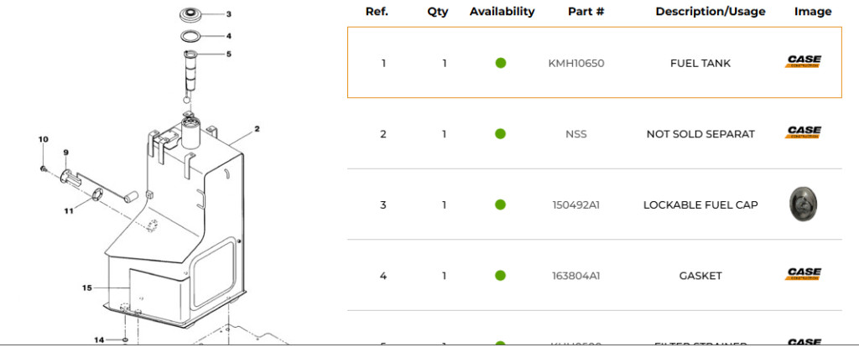The image size is (859, 347).
Task: Open the CASE logo image for FUEL TANK
Action: coord(803,61)
